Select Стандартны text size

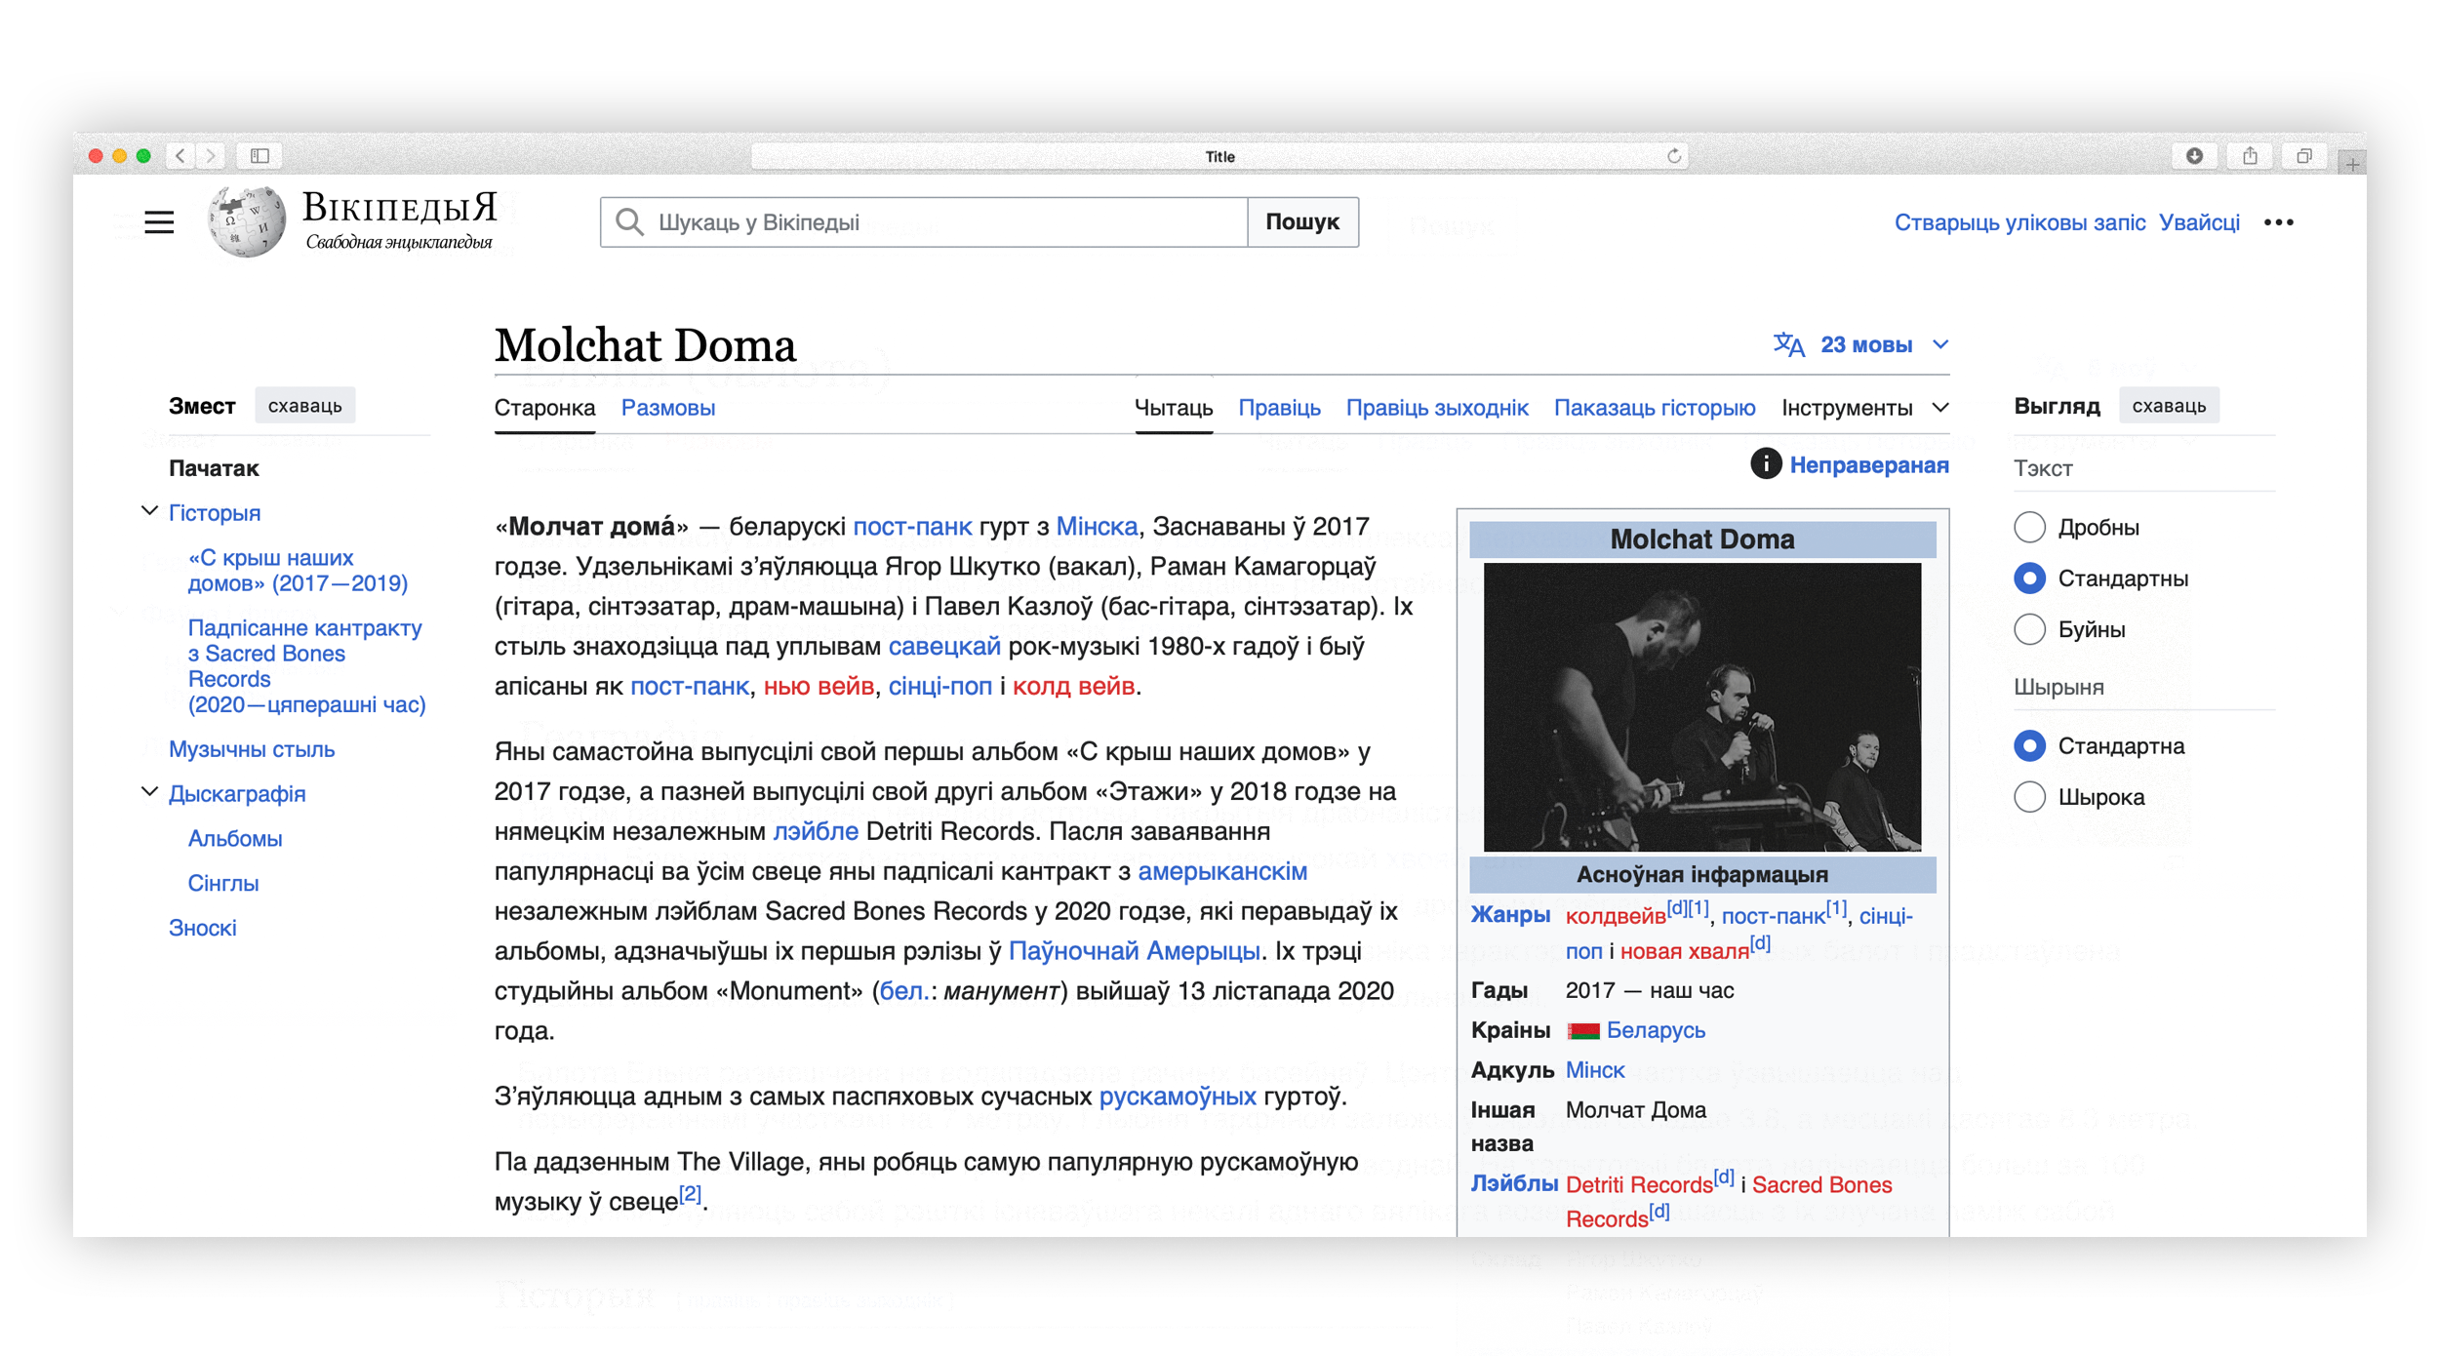coord(2029,578)
